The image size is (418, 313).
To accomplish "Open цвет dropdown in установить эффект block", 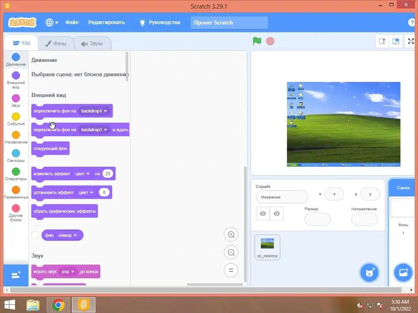I will 86,192.
